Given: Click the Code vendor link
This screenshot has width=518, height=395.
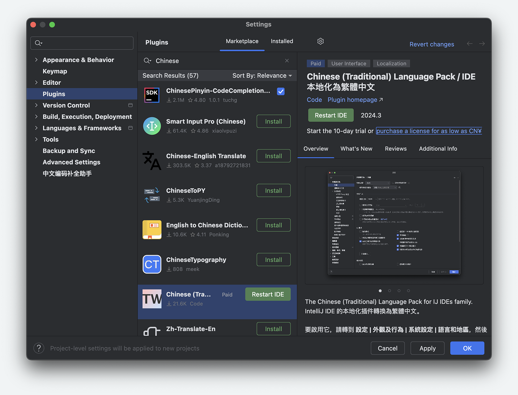Looking at the screenshot, I should point(314,100).
